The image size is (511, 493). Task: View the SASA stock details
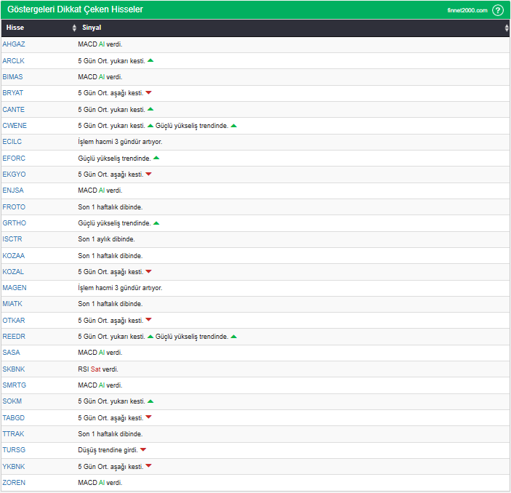pyautogui.click(x=11, y=353)
